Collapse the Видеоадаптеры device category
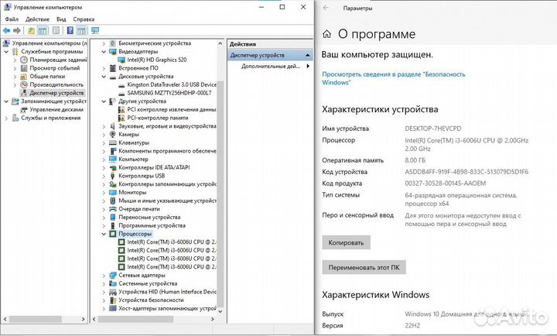 coord(104,52)
